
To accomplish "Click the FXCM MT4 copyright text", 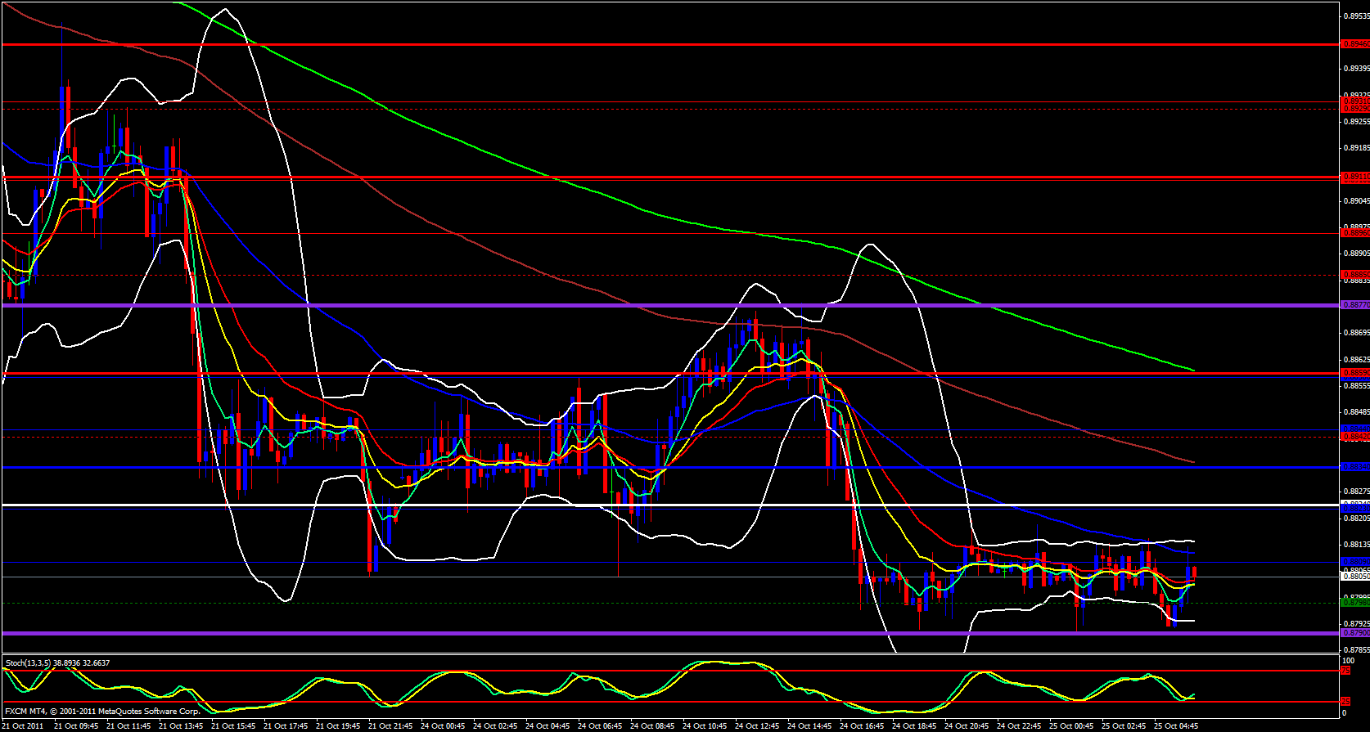I will [102, 712].
